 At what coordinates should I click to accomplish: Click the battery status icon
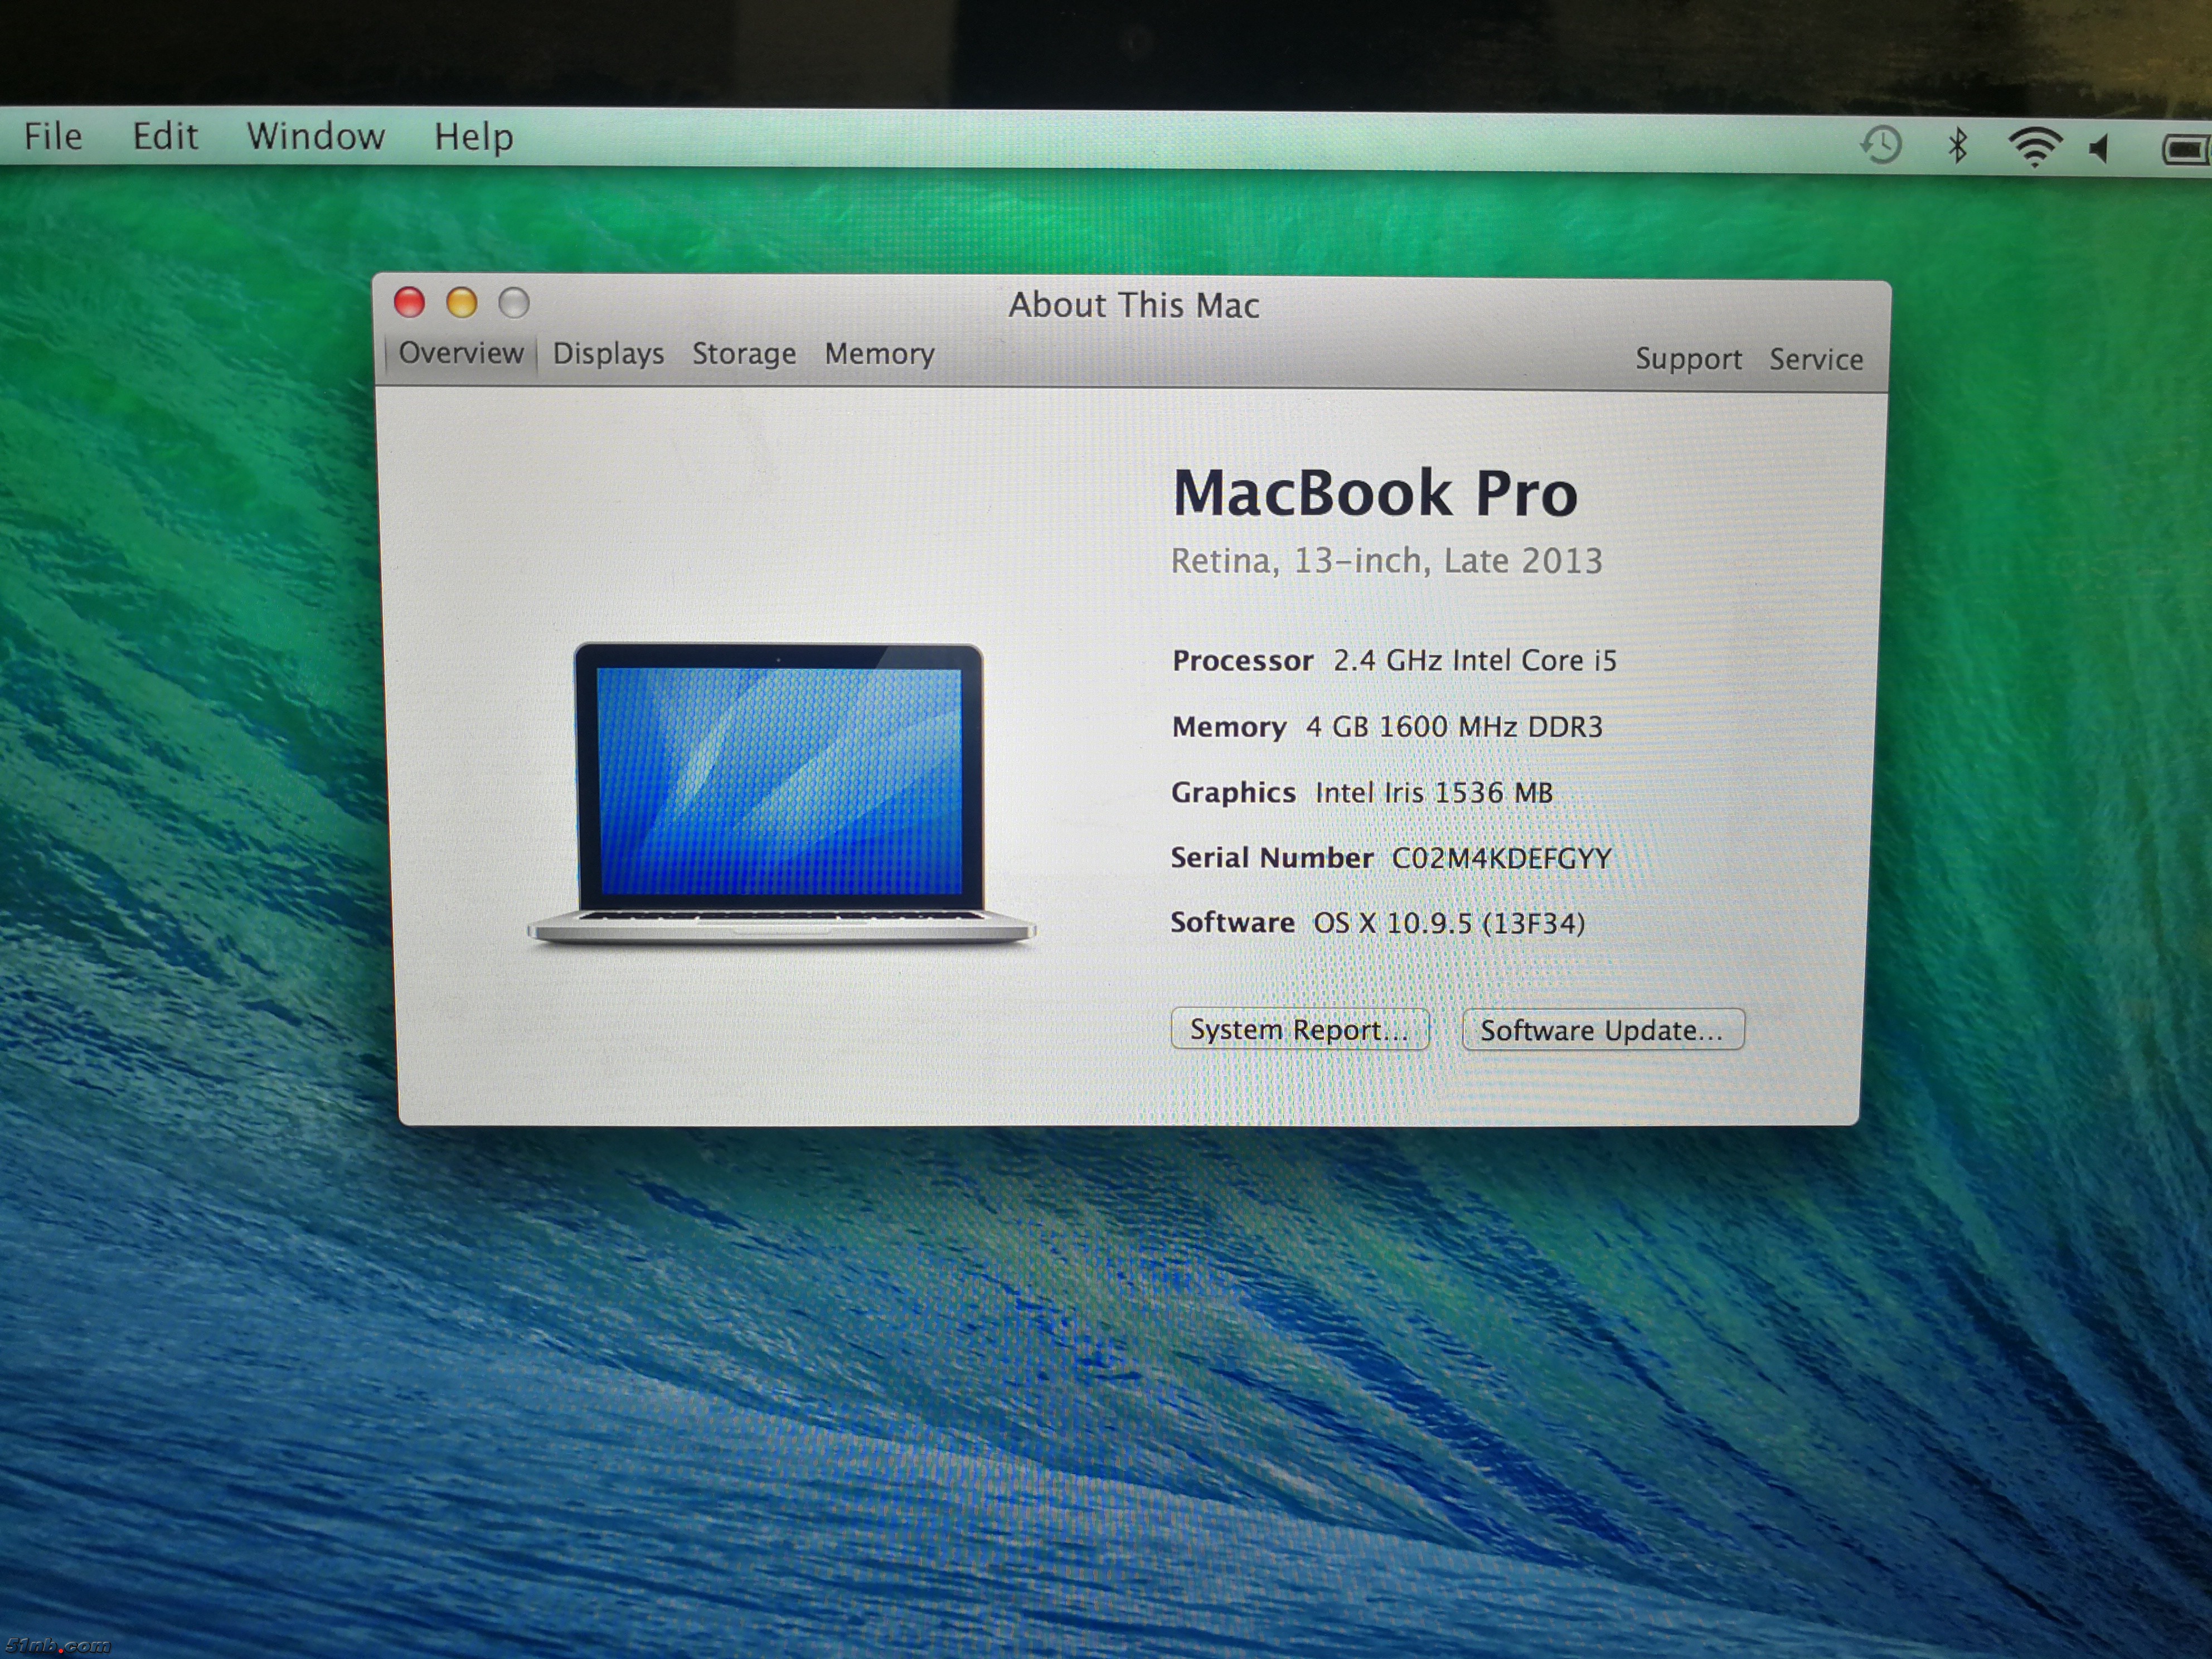2186,150
